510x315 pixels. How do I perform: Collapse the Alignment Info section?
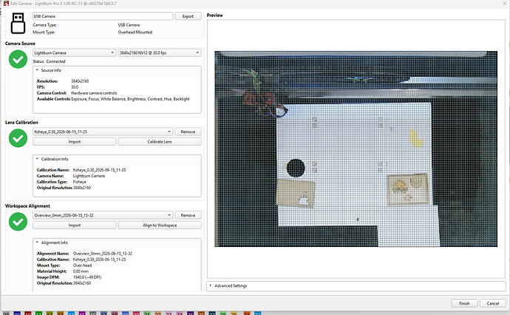37,243
